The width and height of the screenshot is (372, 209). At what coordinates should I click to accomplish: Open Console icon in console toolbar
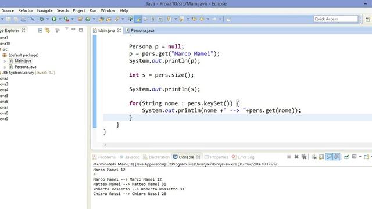tap(366, 157)
